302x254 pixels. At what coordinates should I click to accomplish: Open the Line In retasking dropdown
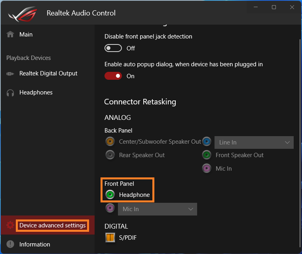tap(254, 142)
